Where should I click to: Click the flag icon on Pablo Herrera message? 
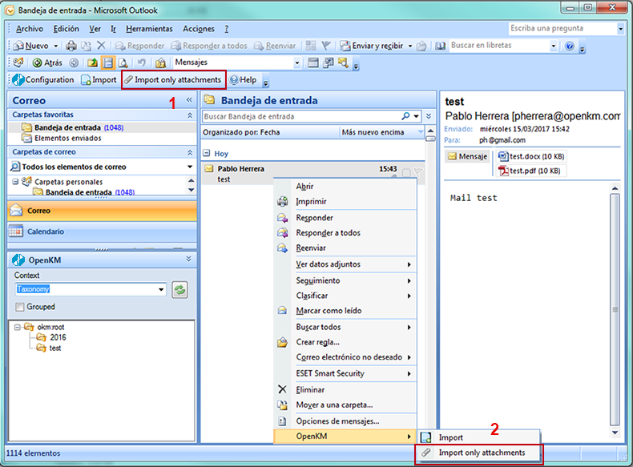pos(418,173)
